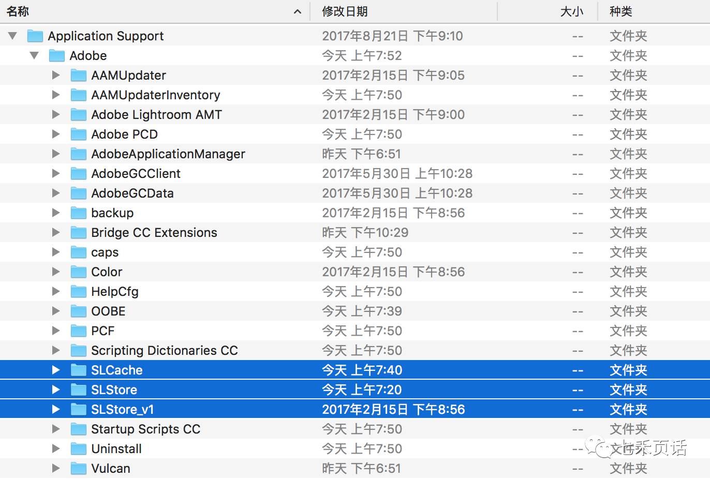Expand the Scripting Dictionaries CC folder

pos(56,350)
